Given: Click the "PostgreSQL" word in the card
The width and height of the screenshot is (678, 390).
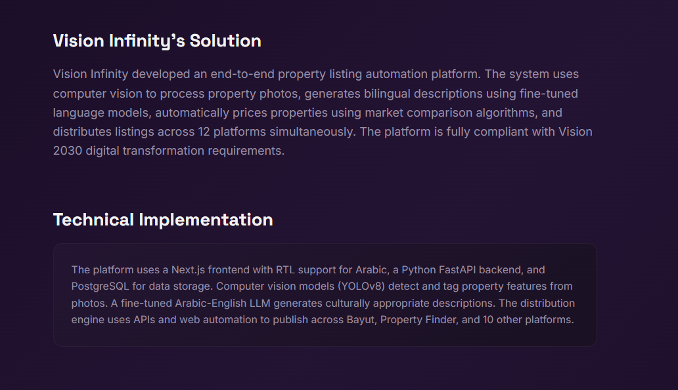Looking at the screenshot, I should [101, 286].
